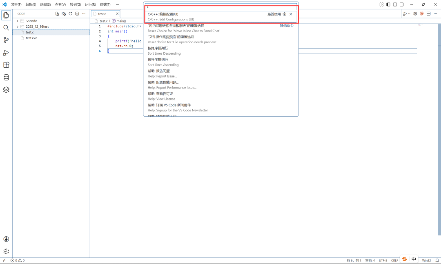Remove C/C++ command from recently used

pos(291,14)
